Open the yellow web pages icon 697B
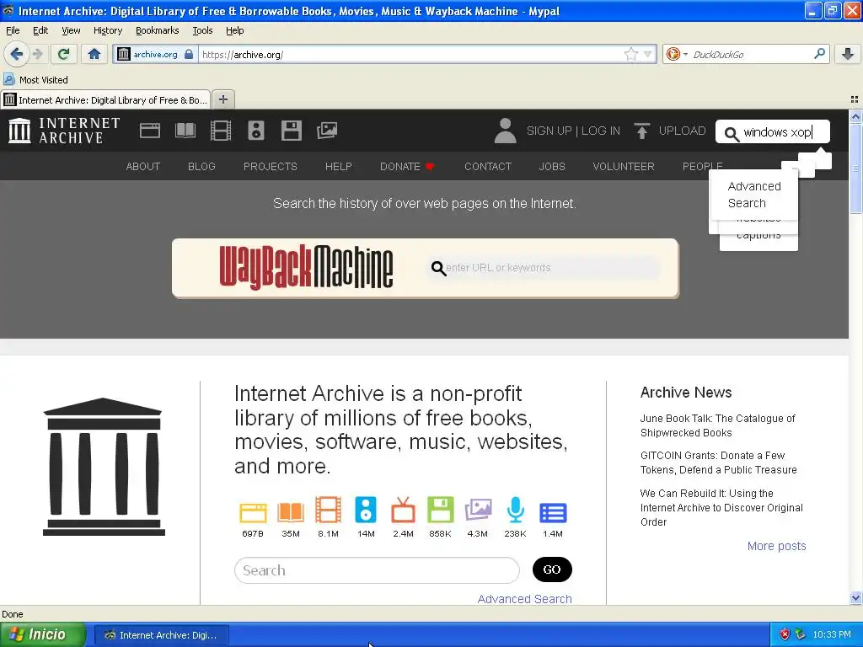 (x=253, y=512)
